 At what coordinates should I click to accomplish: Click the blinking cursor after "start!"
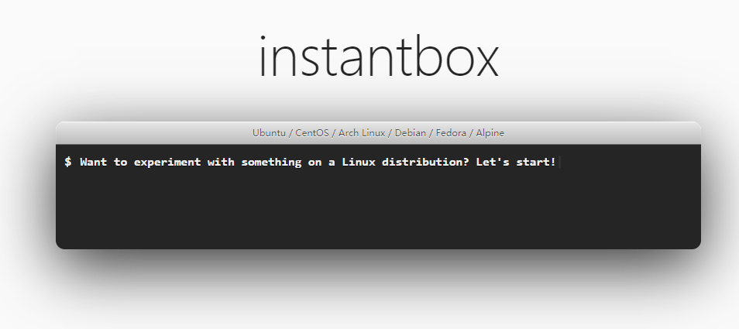[x=559, y=162]
